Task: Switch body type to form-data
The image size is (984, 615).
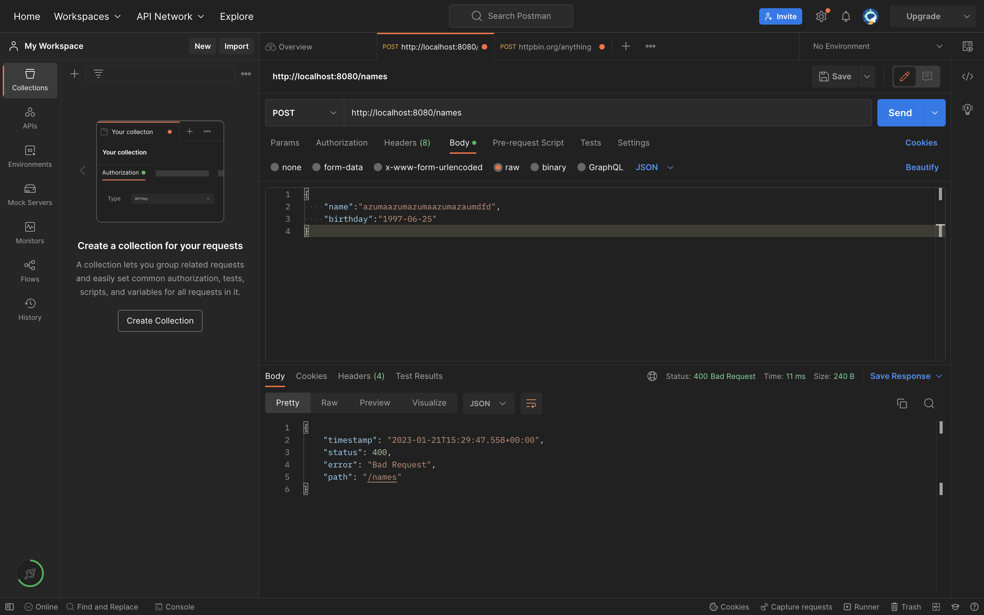Action: point(337,167)
